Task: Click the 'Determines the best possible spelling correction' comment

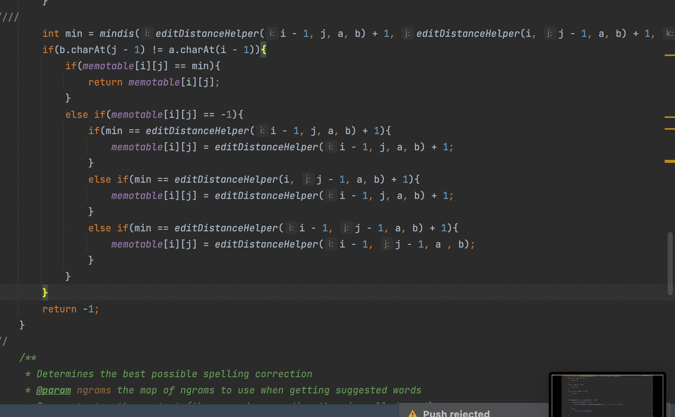Action: [x=174, y=374]
